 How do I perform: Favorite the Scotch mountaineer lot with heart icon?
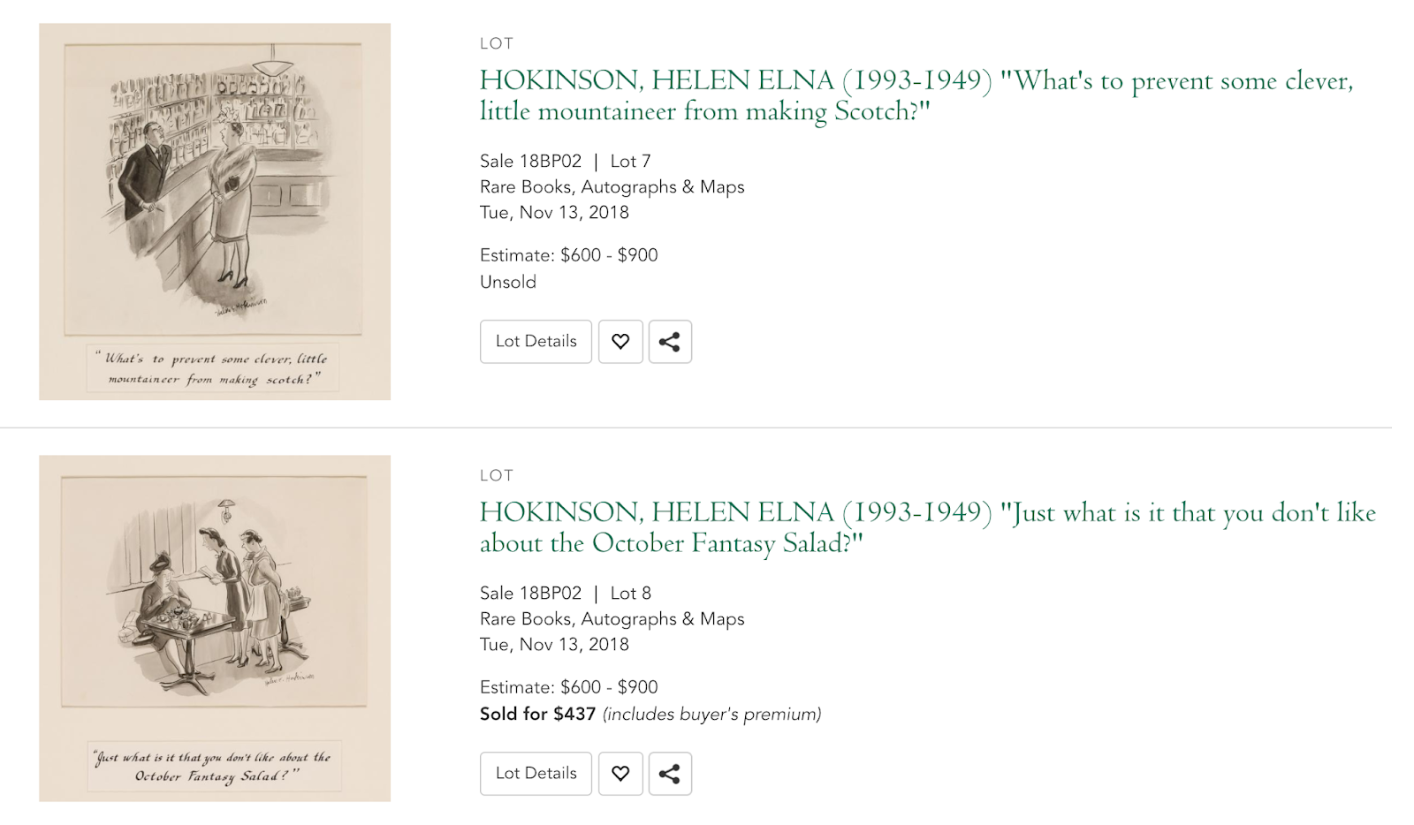point(620,342)
